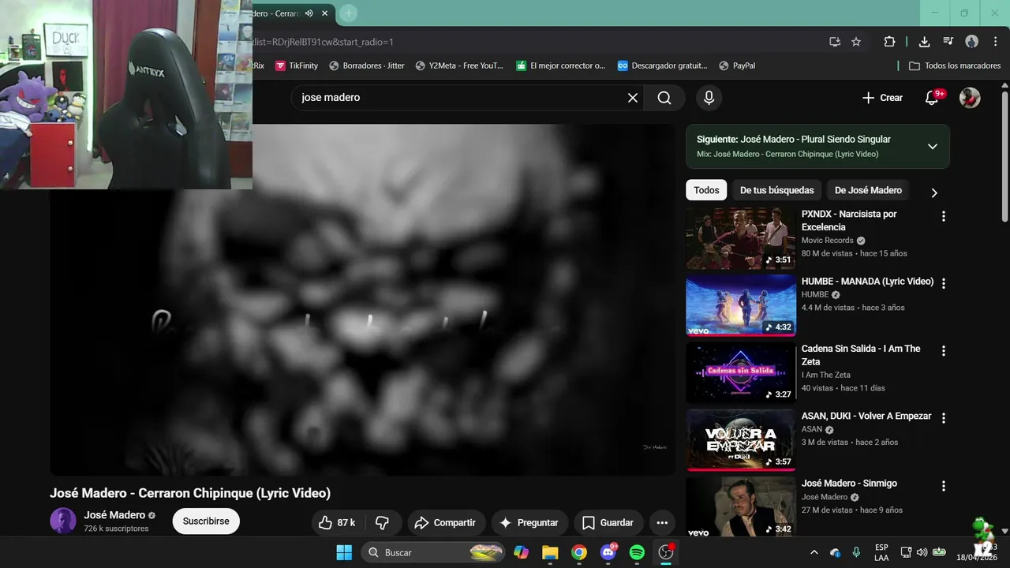This screenshot has height=568, width=1010.
Task: Open Chrome downloads
Action: pos(924,42)
